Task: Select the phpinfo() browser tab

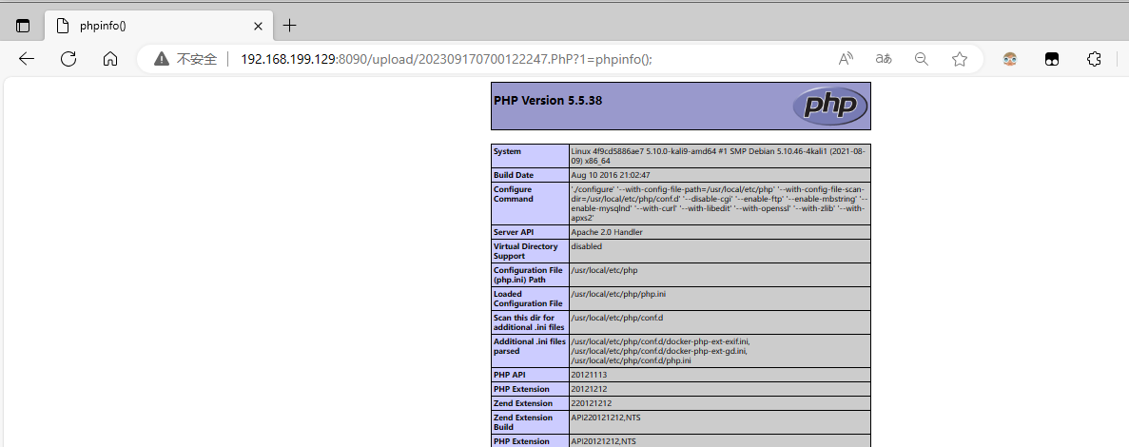Action: pos(159,26)
